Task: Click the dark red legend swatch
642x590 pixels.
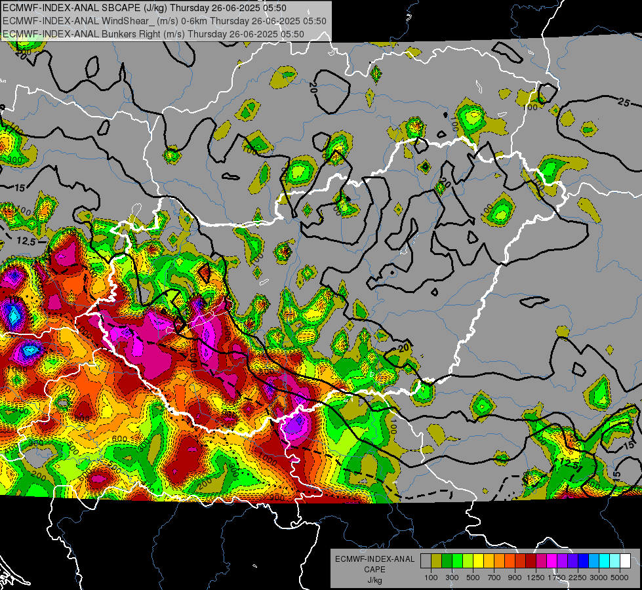Action: 531,561
